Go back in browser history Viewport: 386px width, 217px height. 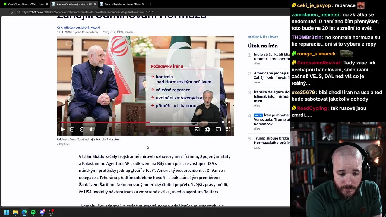pos(4,12)
